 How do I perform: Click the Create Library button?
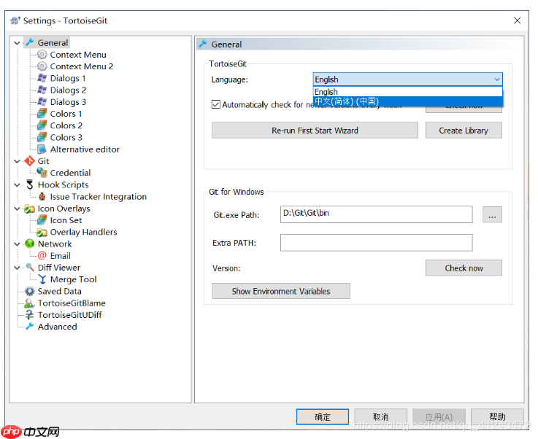(x=464, y=131)
